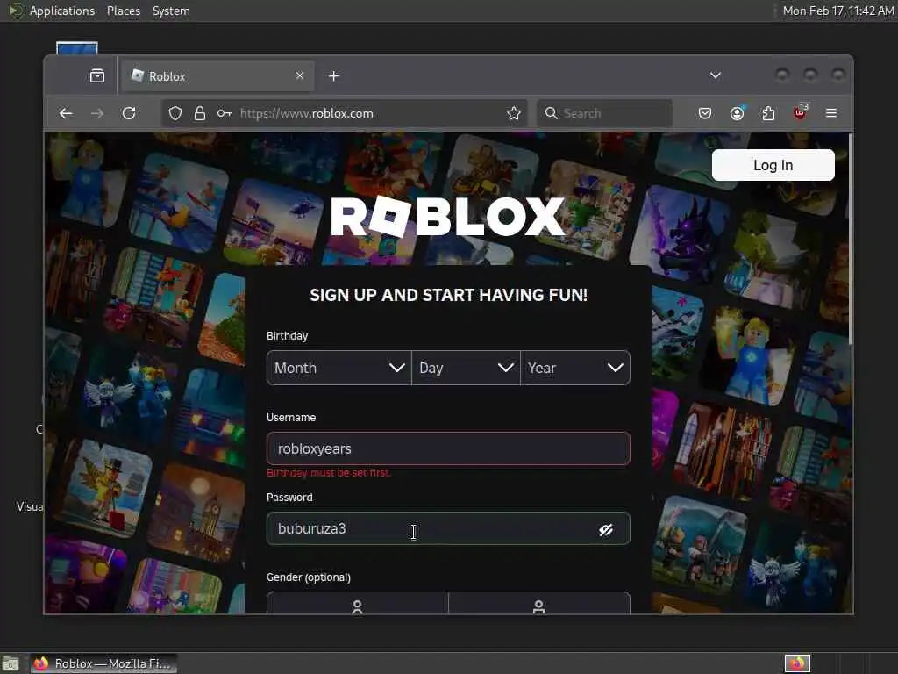Image resolution: width=898 pixels, height=674 pixels.
Task: Open the Day birthday dropdown
Action: [x=466, y=368]
